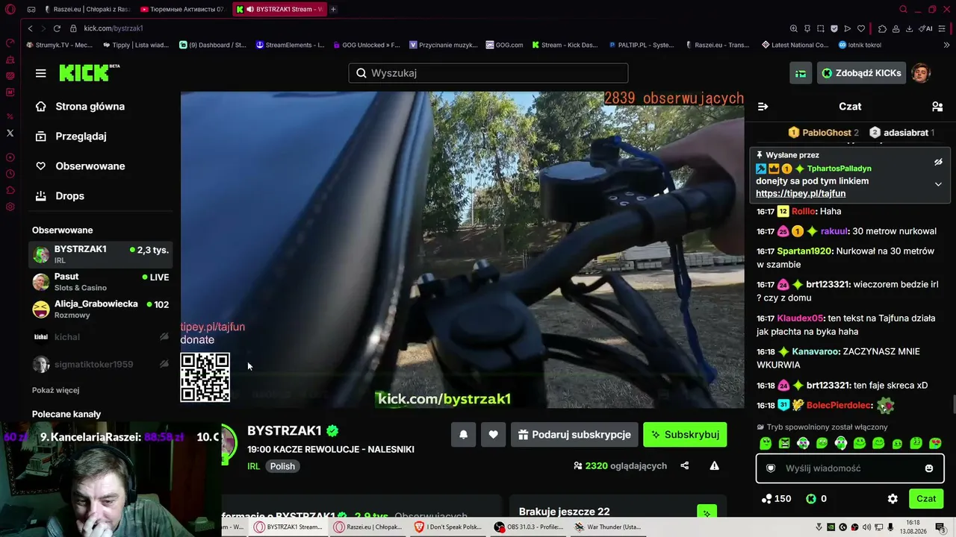The image size is (956, 537).
Task: Open the Kick hamburger menu
Action: (40, 73)
